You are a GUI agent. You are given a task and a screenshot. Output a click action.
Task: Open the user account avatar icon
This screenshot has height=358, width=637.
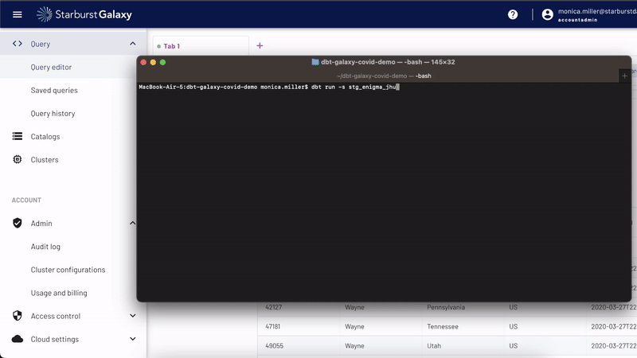547,14
